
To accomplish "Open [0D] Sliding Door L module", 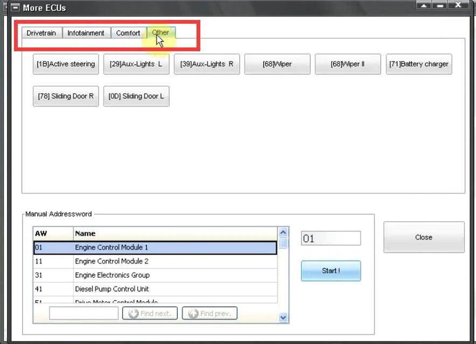I will pos(136,97).
